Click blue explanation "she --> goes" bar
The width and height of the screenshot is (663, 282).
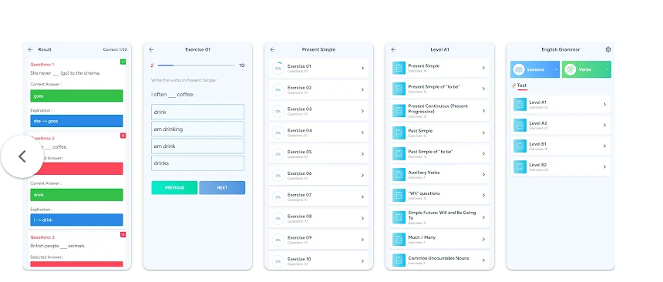pos(76,121)
